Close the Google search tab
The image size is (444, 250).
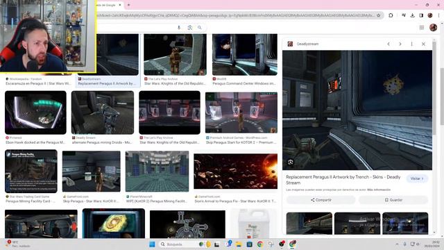click(x=120, y=5)
